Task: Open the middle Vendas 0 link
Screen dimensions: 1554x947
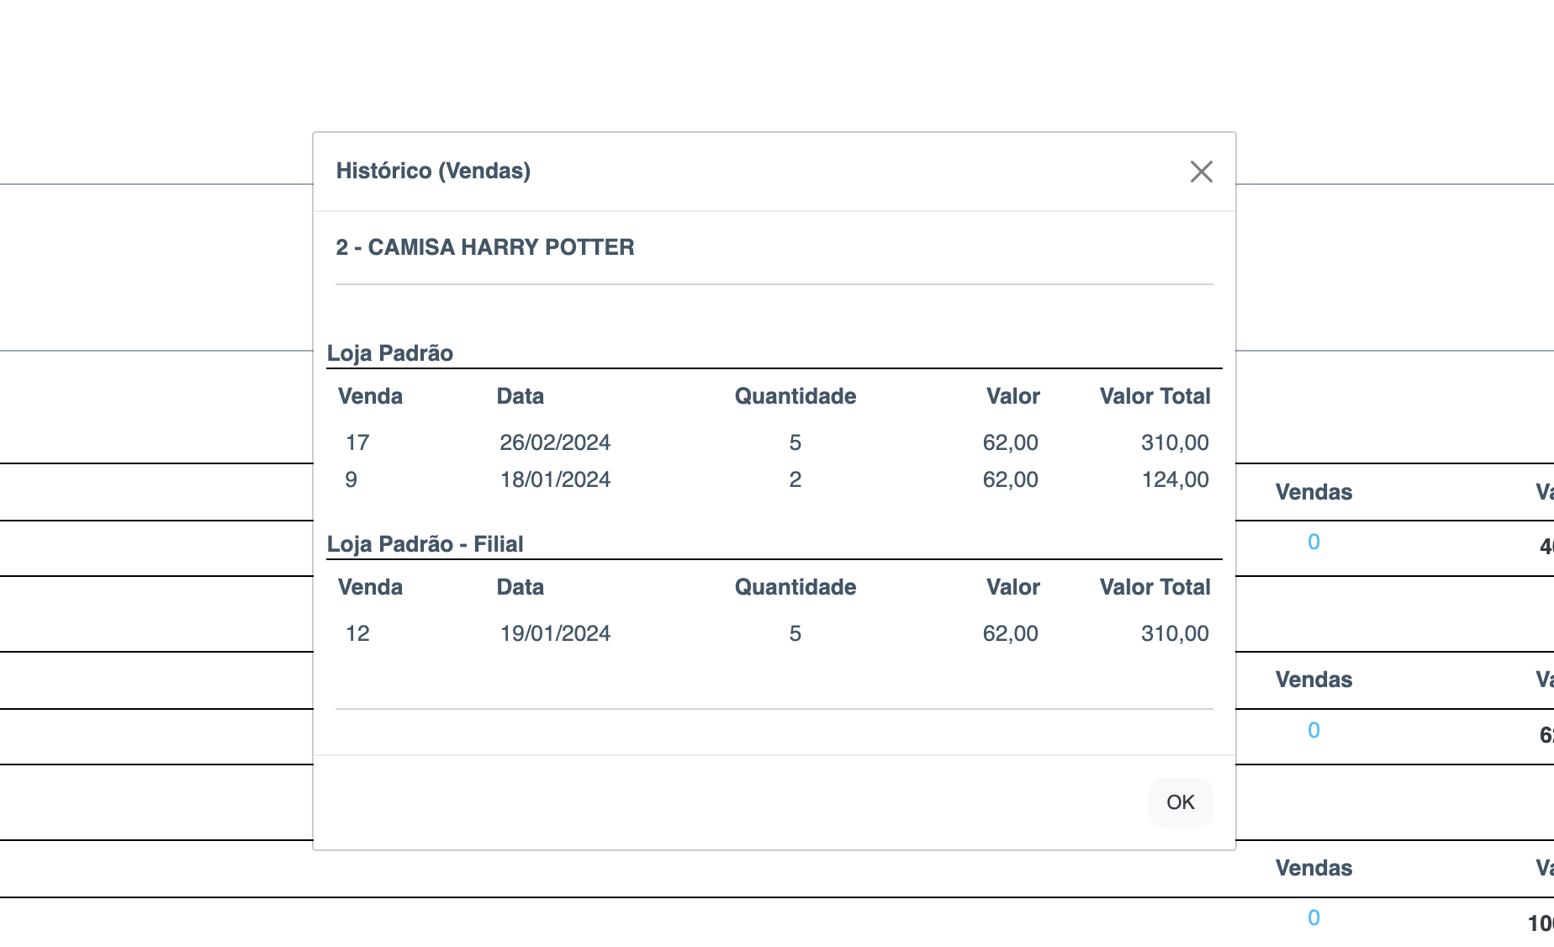Action: (1313, 731)
